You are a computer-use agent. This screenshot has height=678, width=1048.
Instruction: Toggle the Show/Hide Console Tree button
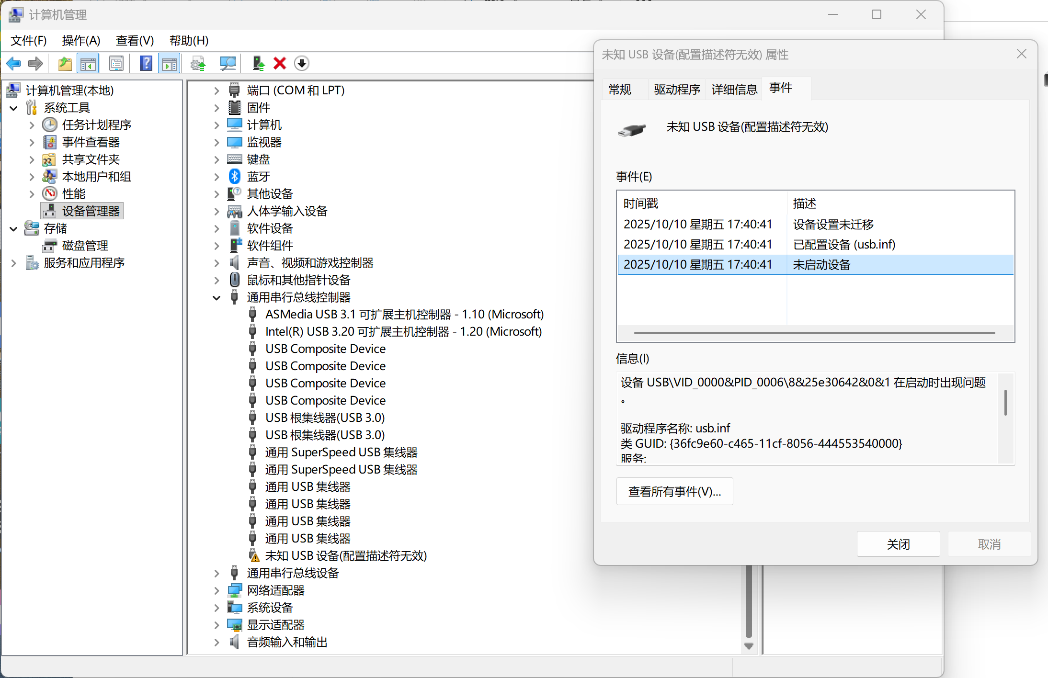(x=88, y=63)
